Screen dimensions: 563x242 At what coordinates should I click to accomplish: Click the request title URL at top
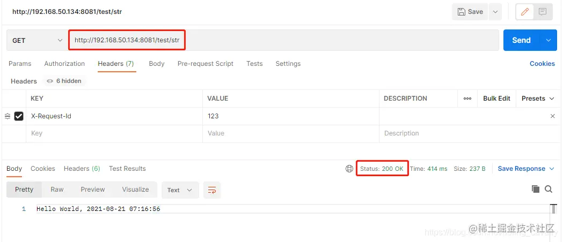(67, 12)
